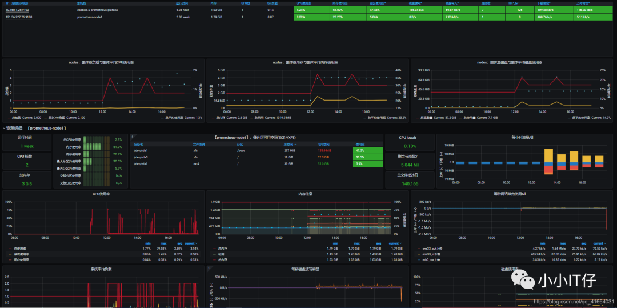Toggle eth0_out legend series in network bandwidth panel

430,259
